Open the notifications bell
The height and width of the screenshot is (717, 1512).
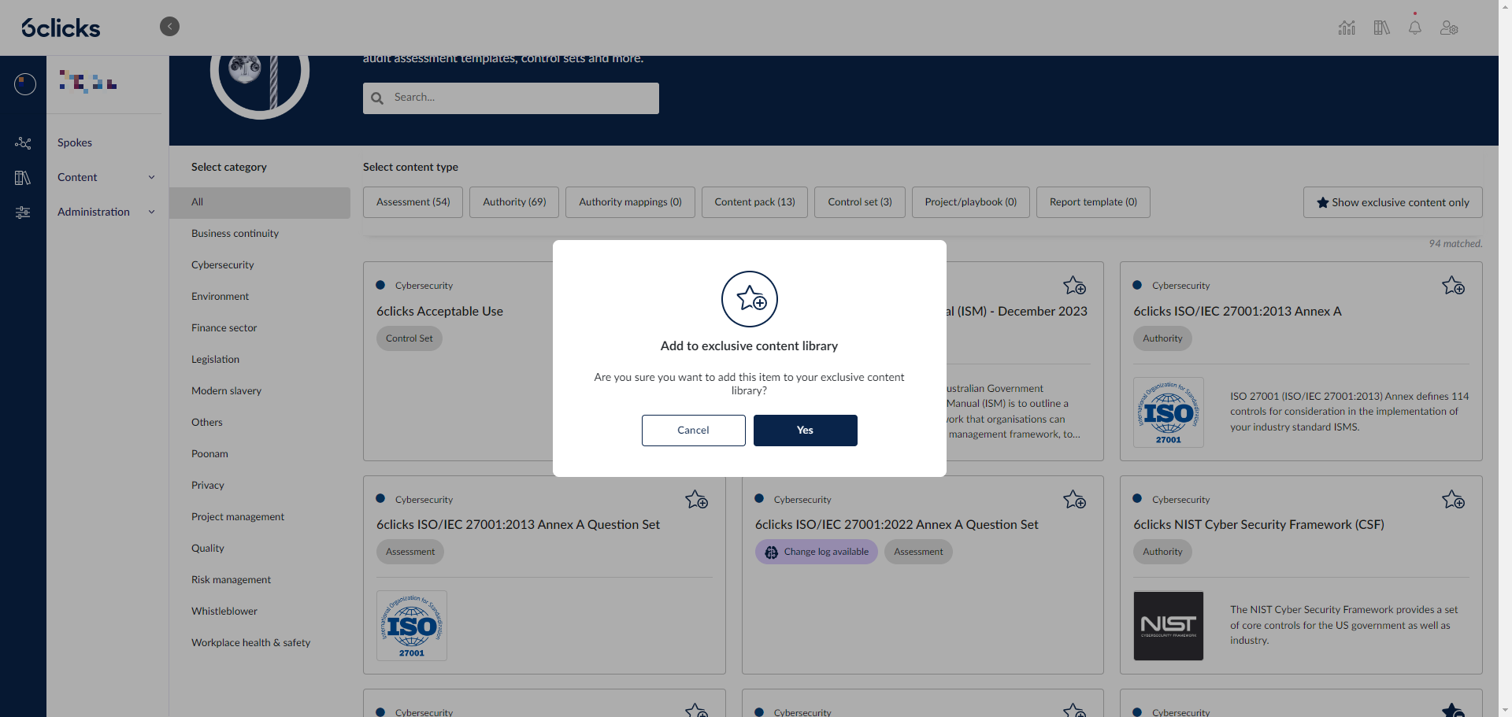tap(1415, 28)
